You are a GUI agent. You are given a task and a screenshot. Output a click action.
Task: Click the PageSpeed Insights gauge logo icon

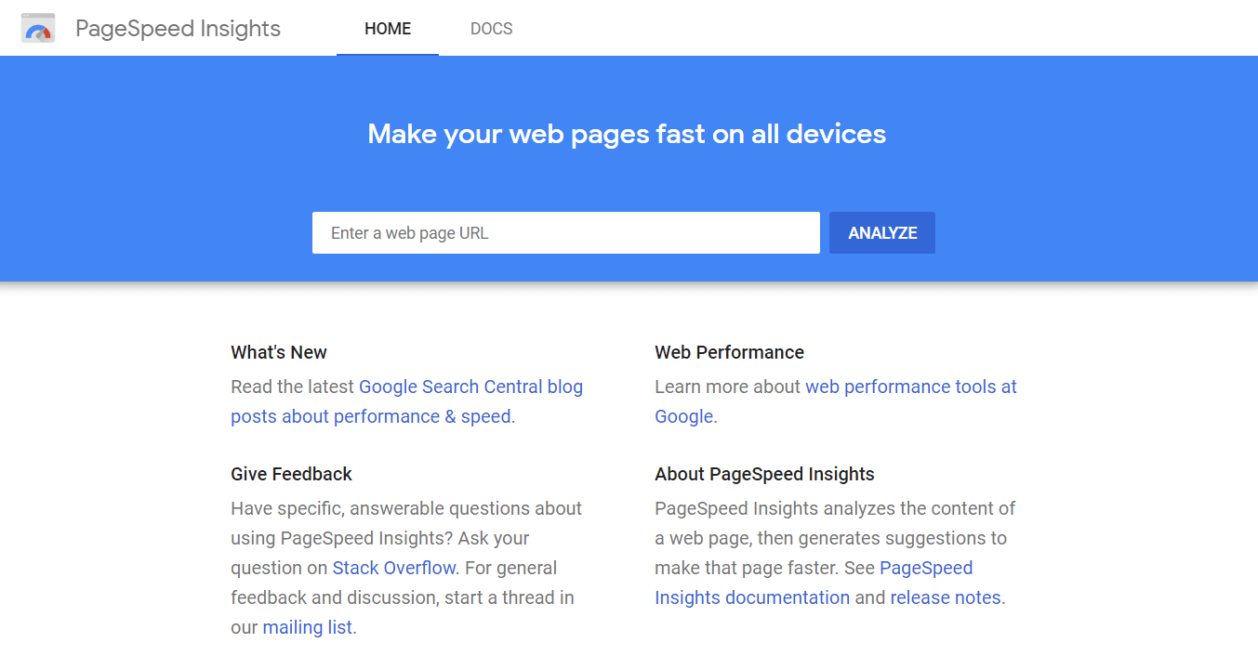pyautogui.click(x=37, y=28)
